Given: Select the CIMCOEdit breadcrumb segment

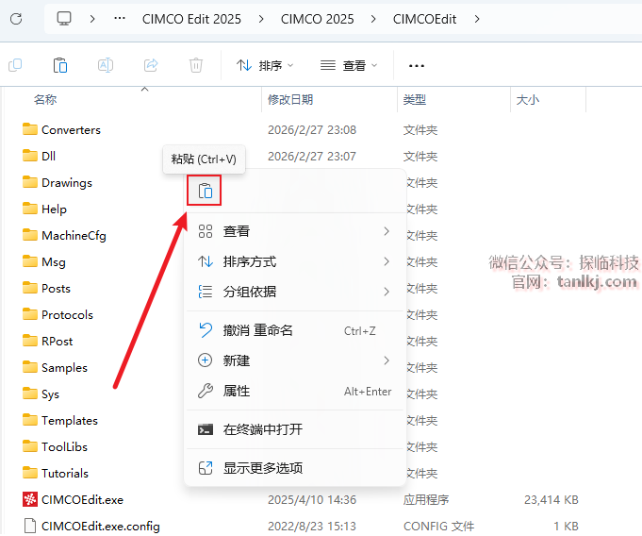Looking at the screenshot, I should point(424,19).
